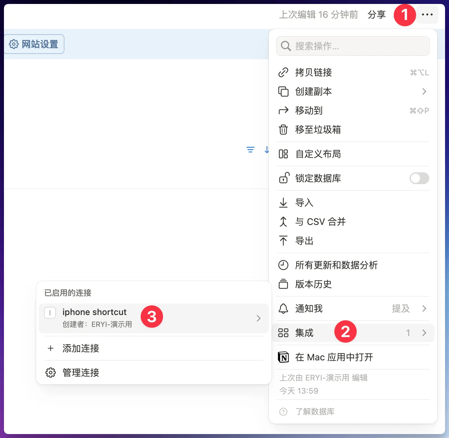Click the plus icon beside 添加连接

[51, 348]
